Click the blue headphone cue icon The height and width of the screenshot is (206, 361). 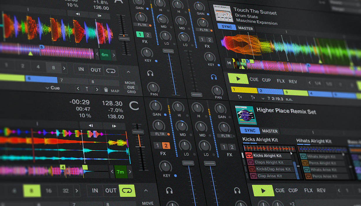click(x=214, y=77)
